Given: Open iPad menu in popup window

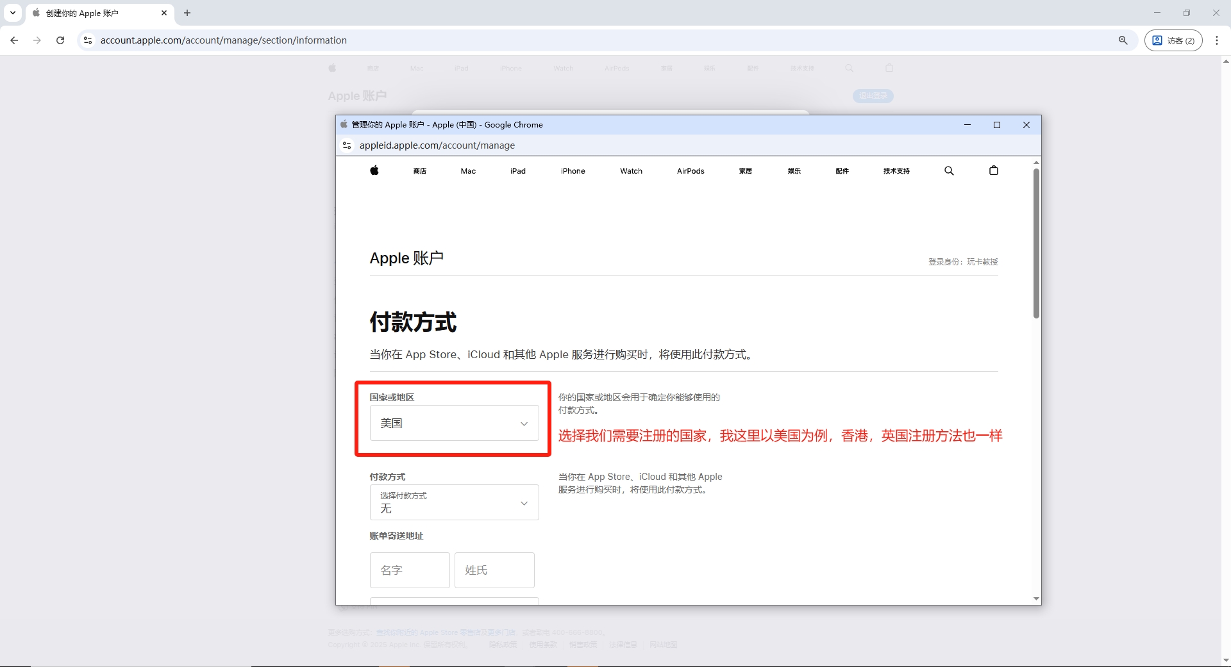Looking at the screenshot, I should tap(518, 171).
